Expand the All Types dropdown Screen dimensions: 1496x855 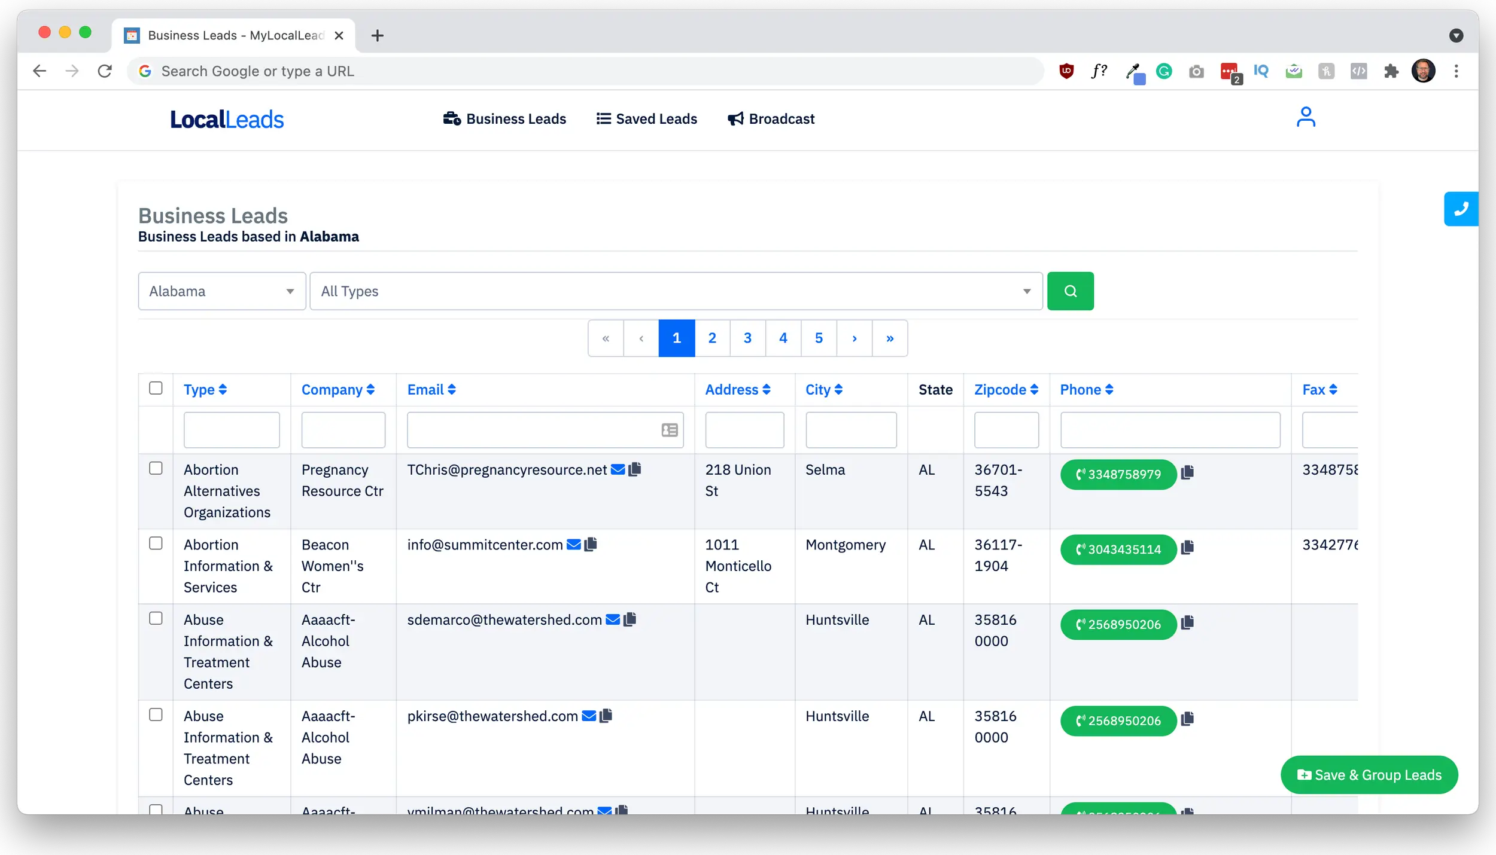tap(676, 291)
